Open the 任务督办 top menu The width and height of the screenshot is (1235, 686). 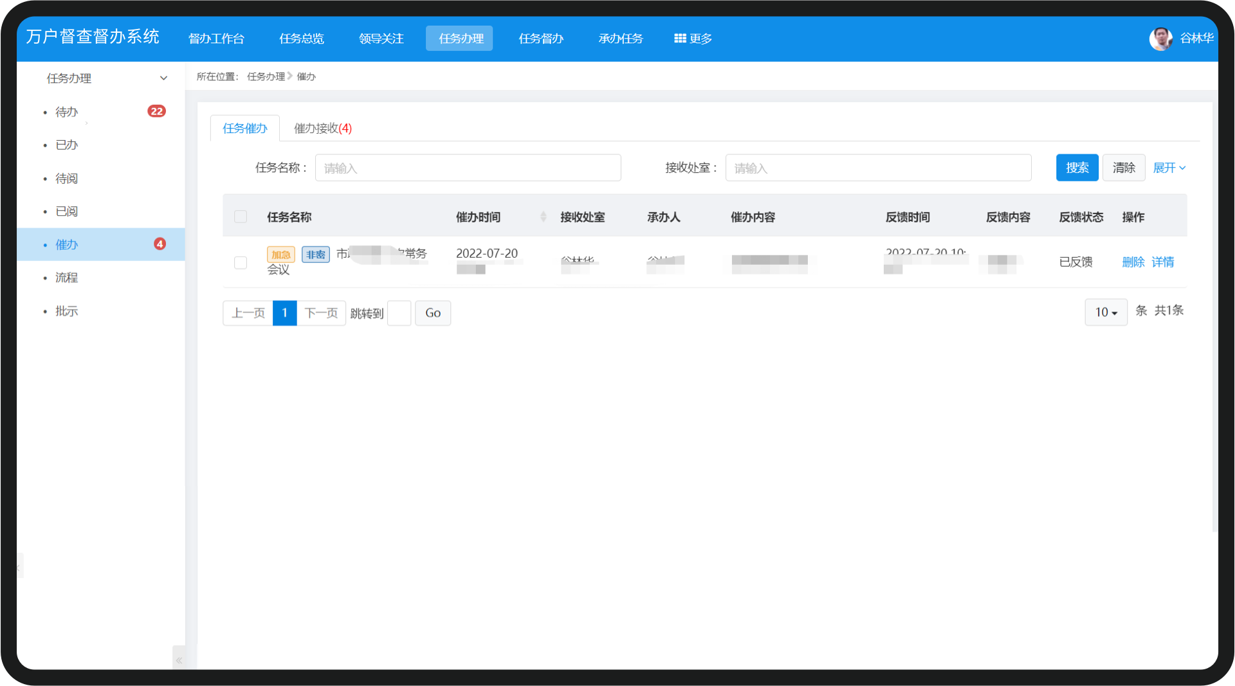(x=541, y=39)
